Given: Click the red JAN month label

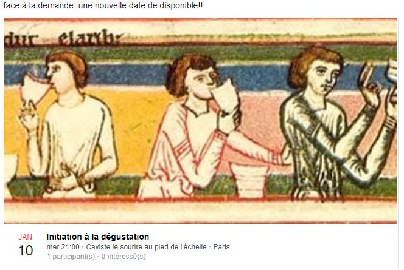Looking at the screenshot, I should (26, 237).
